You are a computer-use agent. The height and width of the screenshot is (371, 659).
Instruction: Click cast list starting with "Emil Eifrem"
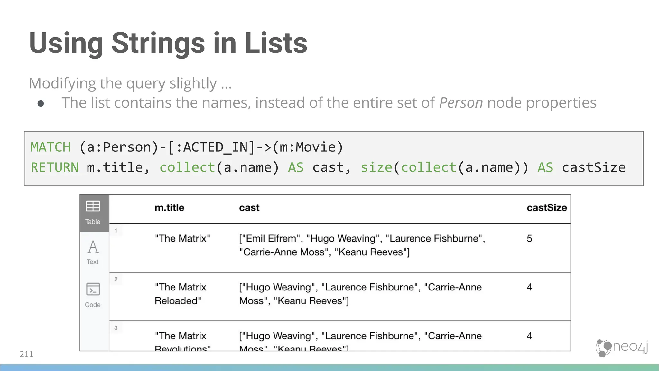point(362,245)
